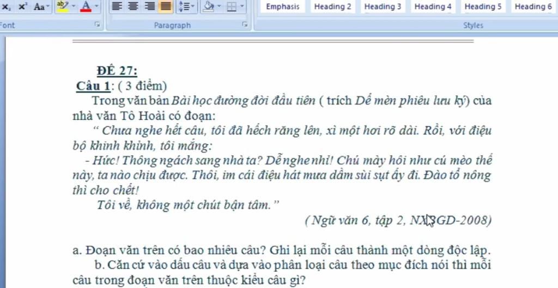Align text left
Viewport: 558px width, 288px height.
point(117,6)
